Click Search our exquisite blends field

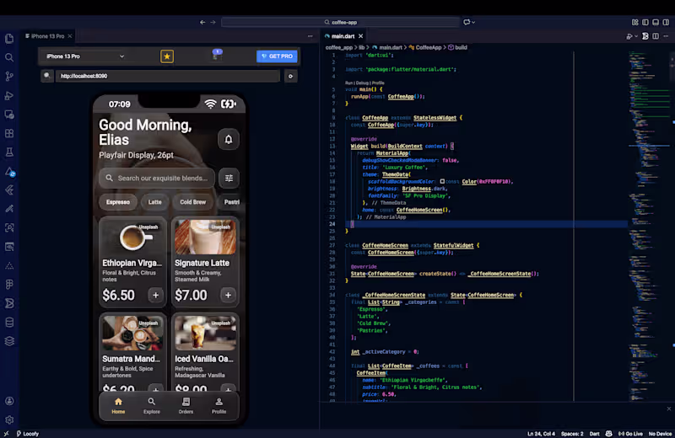click(x=157, y=178)
